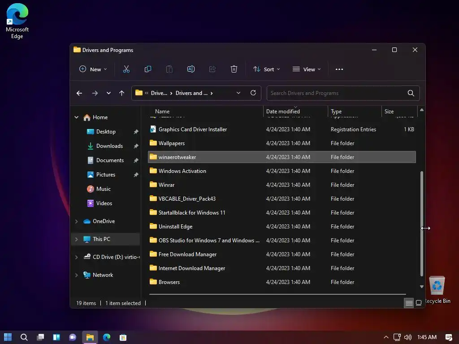Open Widgets from taskbar
459x344 pixels.
pyautogui.click(x=56, y=337)
